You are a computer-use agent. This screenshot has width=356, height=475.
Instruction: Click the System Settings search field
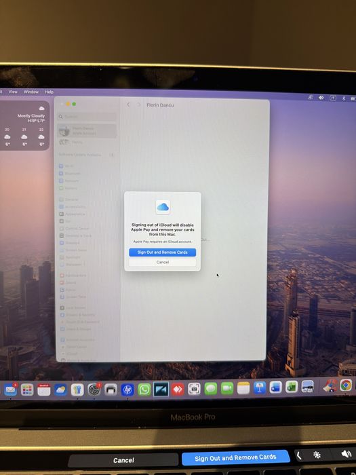point(87,117)
